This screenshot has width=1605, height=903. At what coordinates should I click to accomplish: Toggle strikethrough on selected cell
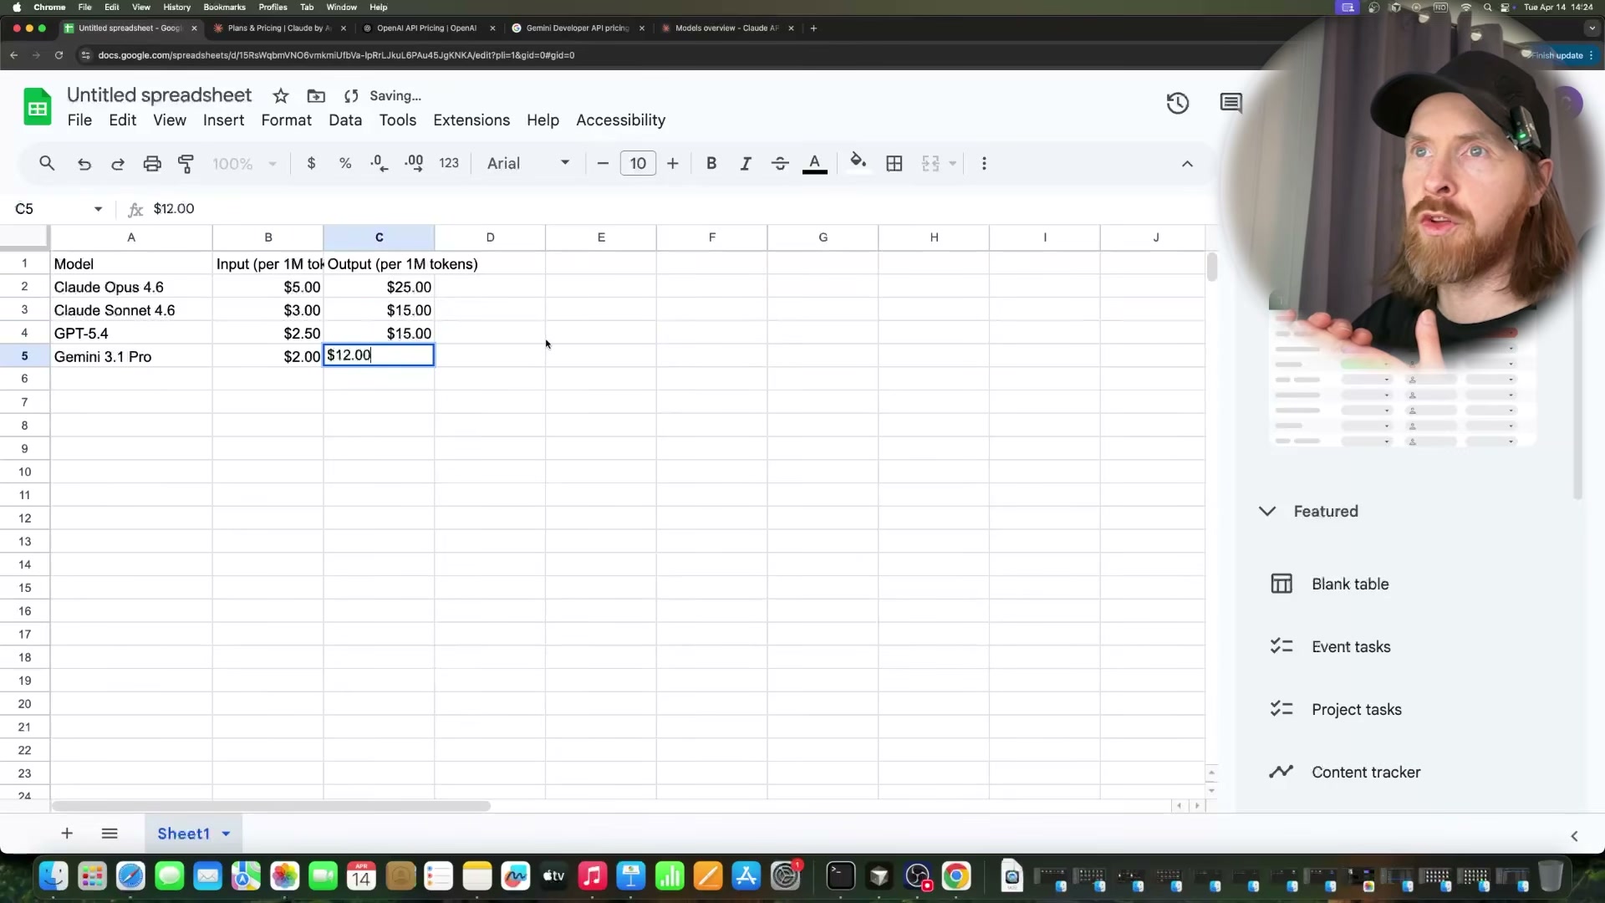pyautogui.click(x=779, y=164)
